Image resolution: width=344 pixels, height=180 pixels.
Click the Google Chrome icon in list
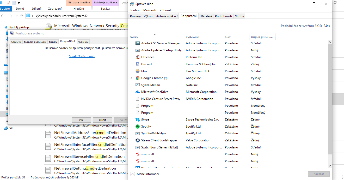(x=138, y=78)
